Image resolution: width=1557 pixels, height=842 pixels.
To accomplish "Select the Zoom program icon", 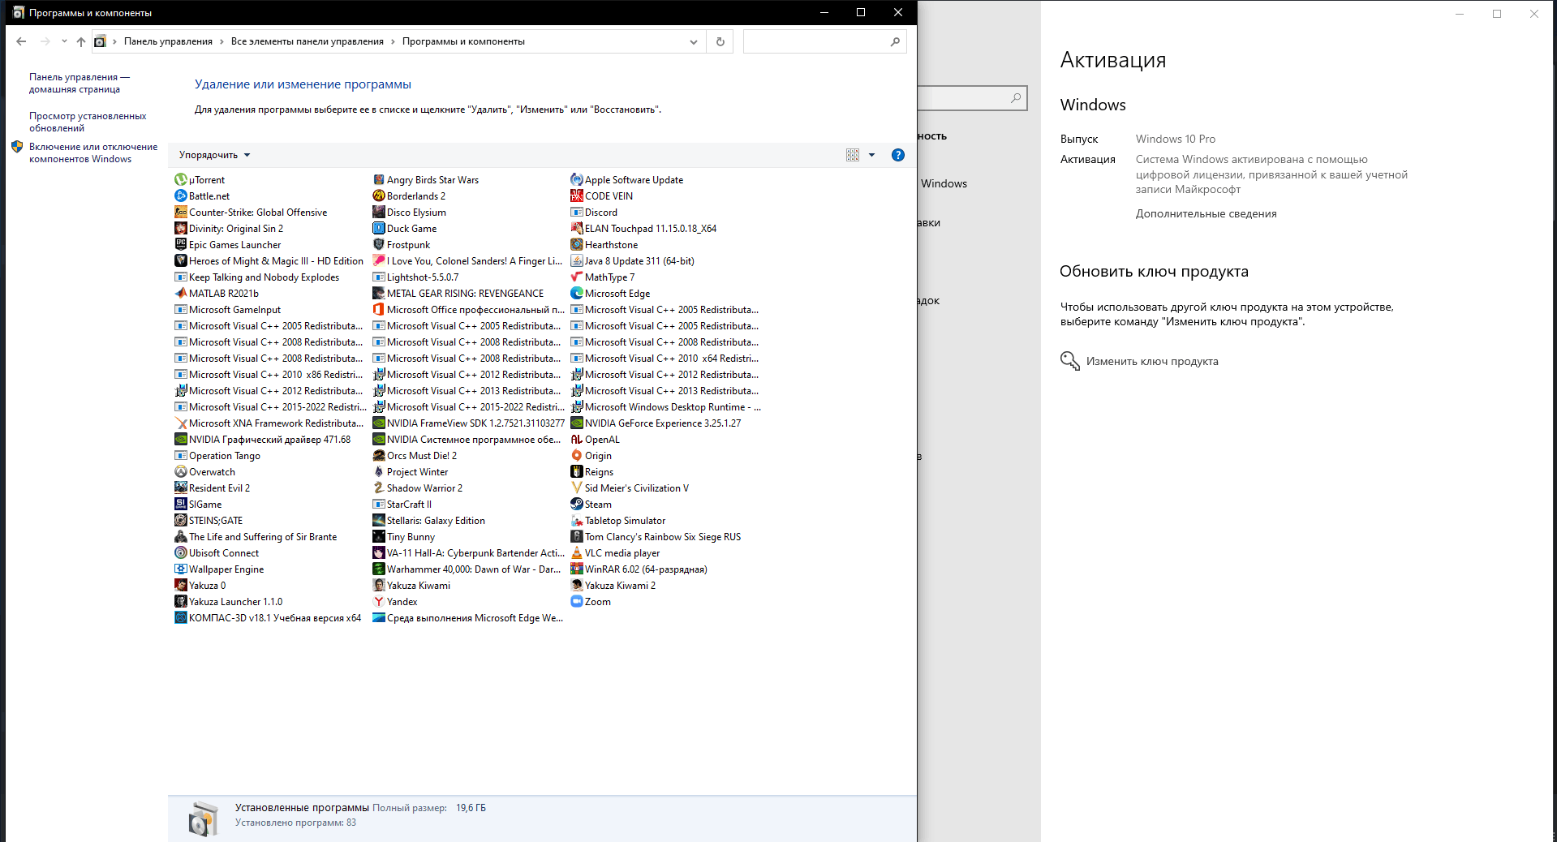I will tap(577, 602).
